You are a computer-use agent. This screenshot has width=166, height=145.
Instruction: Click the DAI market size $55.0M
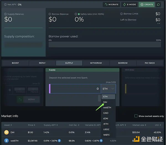pyautogui.click(x=136, y=132)
